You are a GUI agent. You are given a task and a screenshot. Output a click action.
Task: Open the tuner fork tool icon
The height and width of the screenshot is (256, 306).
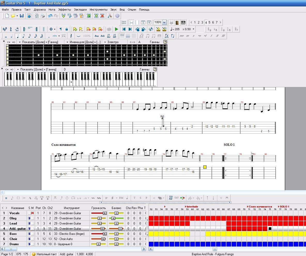[110, 16]
